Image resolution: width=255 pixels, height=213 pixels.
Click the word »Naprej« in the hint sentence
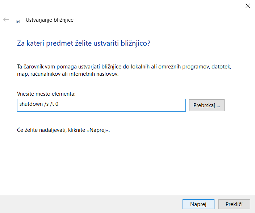tap(97, 130)
